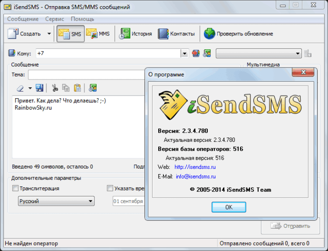Click Отправлено сообщений 0, всего 0 status

point(265,244)
